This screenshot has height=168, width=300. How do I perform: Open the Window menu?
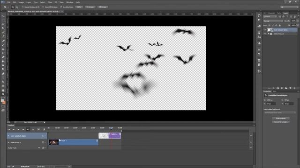tap(70, 2)
